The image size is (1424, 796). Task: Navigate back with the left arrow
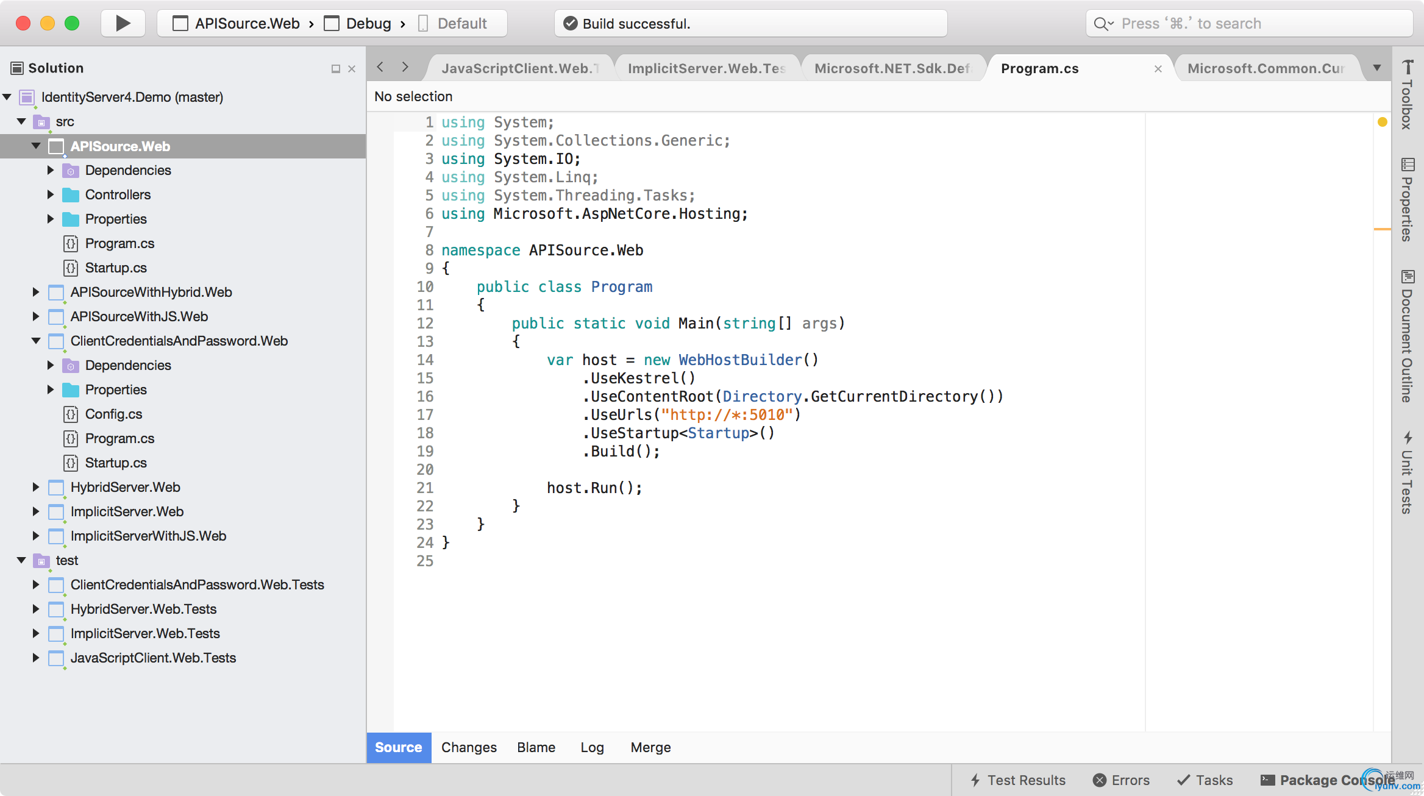pos(380,66)
